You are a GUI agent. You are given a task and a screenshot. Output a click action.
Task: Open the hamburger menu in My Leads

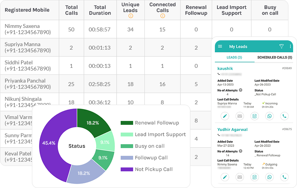pyautogui.click(x=220, y=47)
